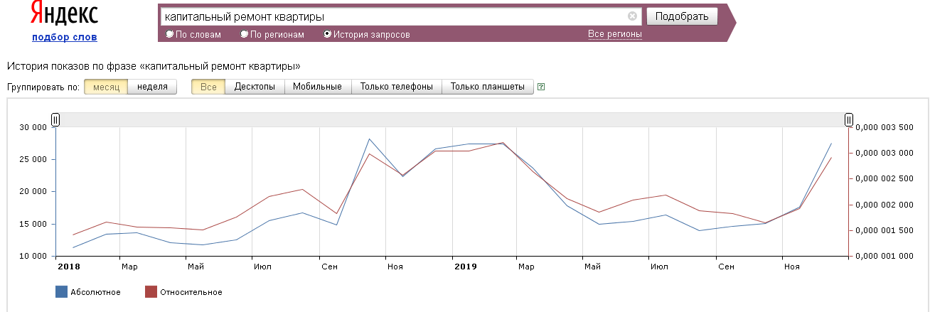Open the «подбор слов» link
930x312 pixels.
click(x=65, y=38)
